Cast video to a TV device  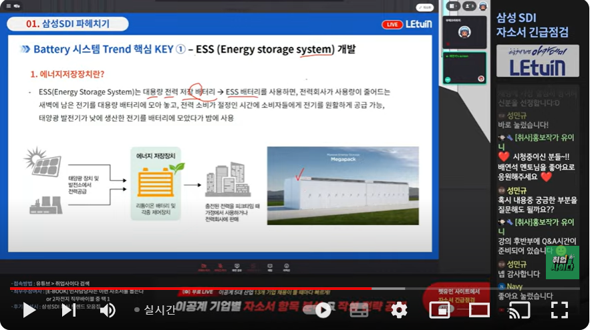519,310
